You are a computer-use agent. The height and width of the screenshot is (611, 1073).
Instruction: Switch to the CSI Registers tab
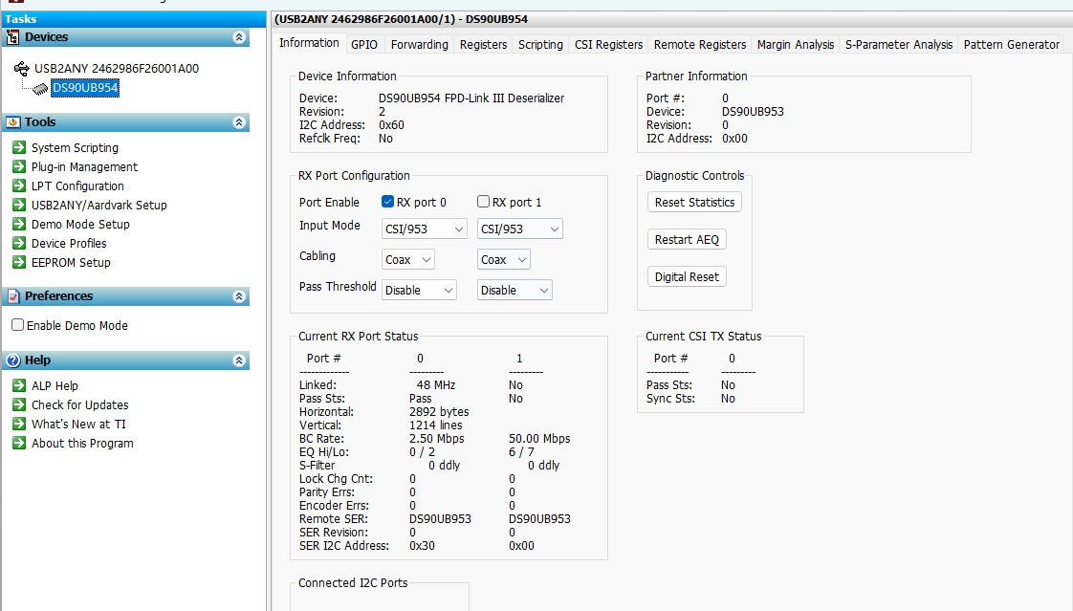point(608,45)
